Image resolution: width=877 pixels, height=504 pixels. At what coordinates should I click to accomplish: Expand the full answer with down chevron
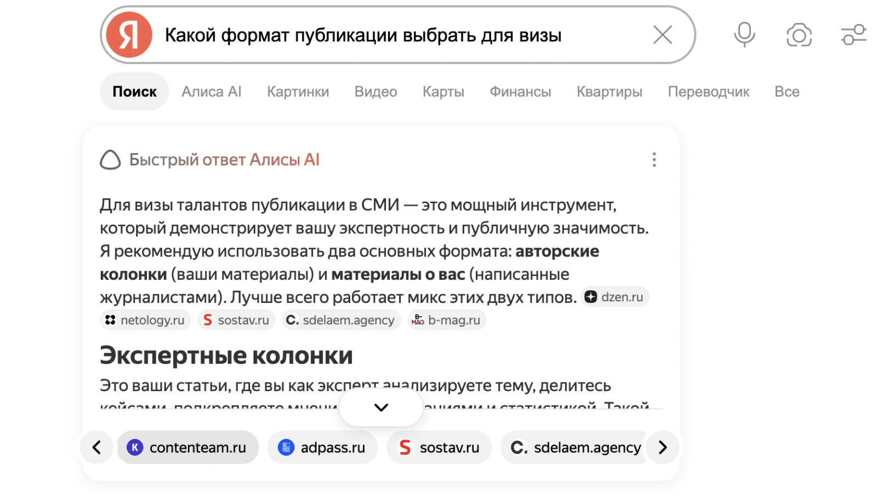coord(381,408)
